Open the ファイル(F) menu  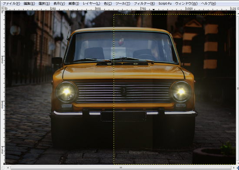[11, 3]
